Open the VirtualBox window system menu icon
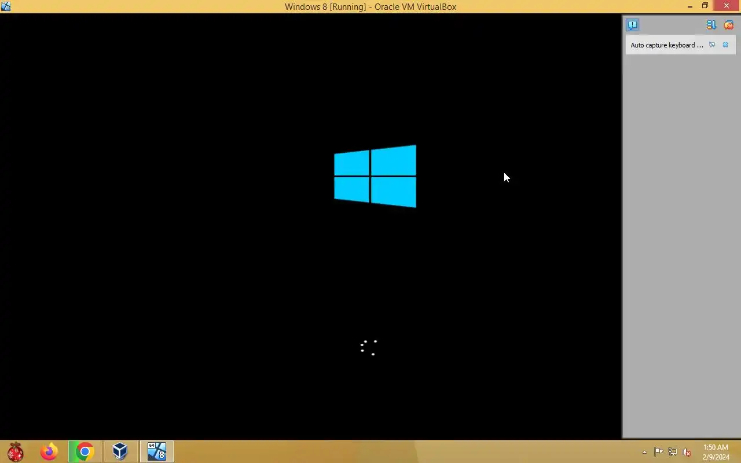The image size is (741, 463). [x=6, y=6]
